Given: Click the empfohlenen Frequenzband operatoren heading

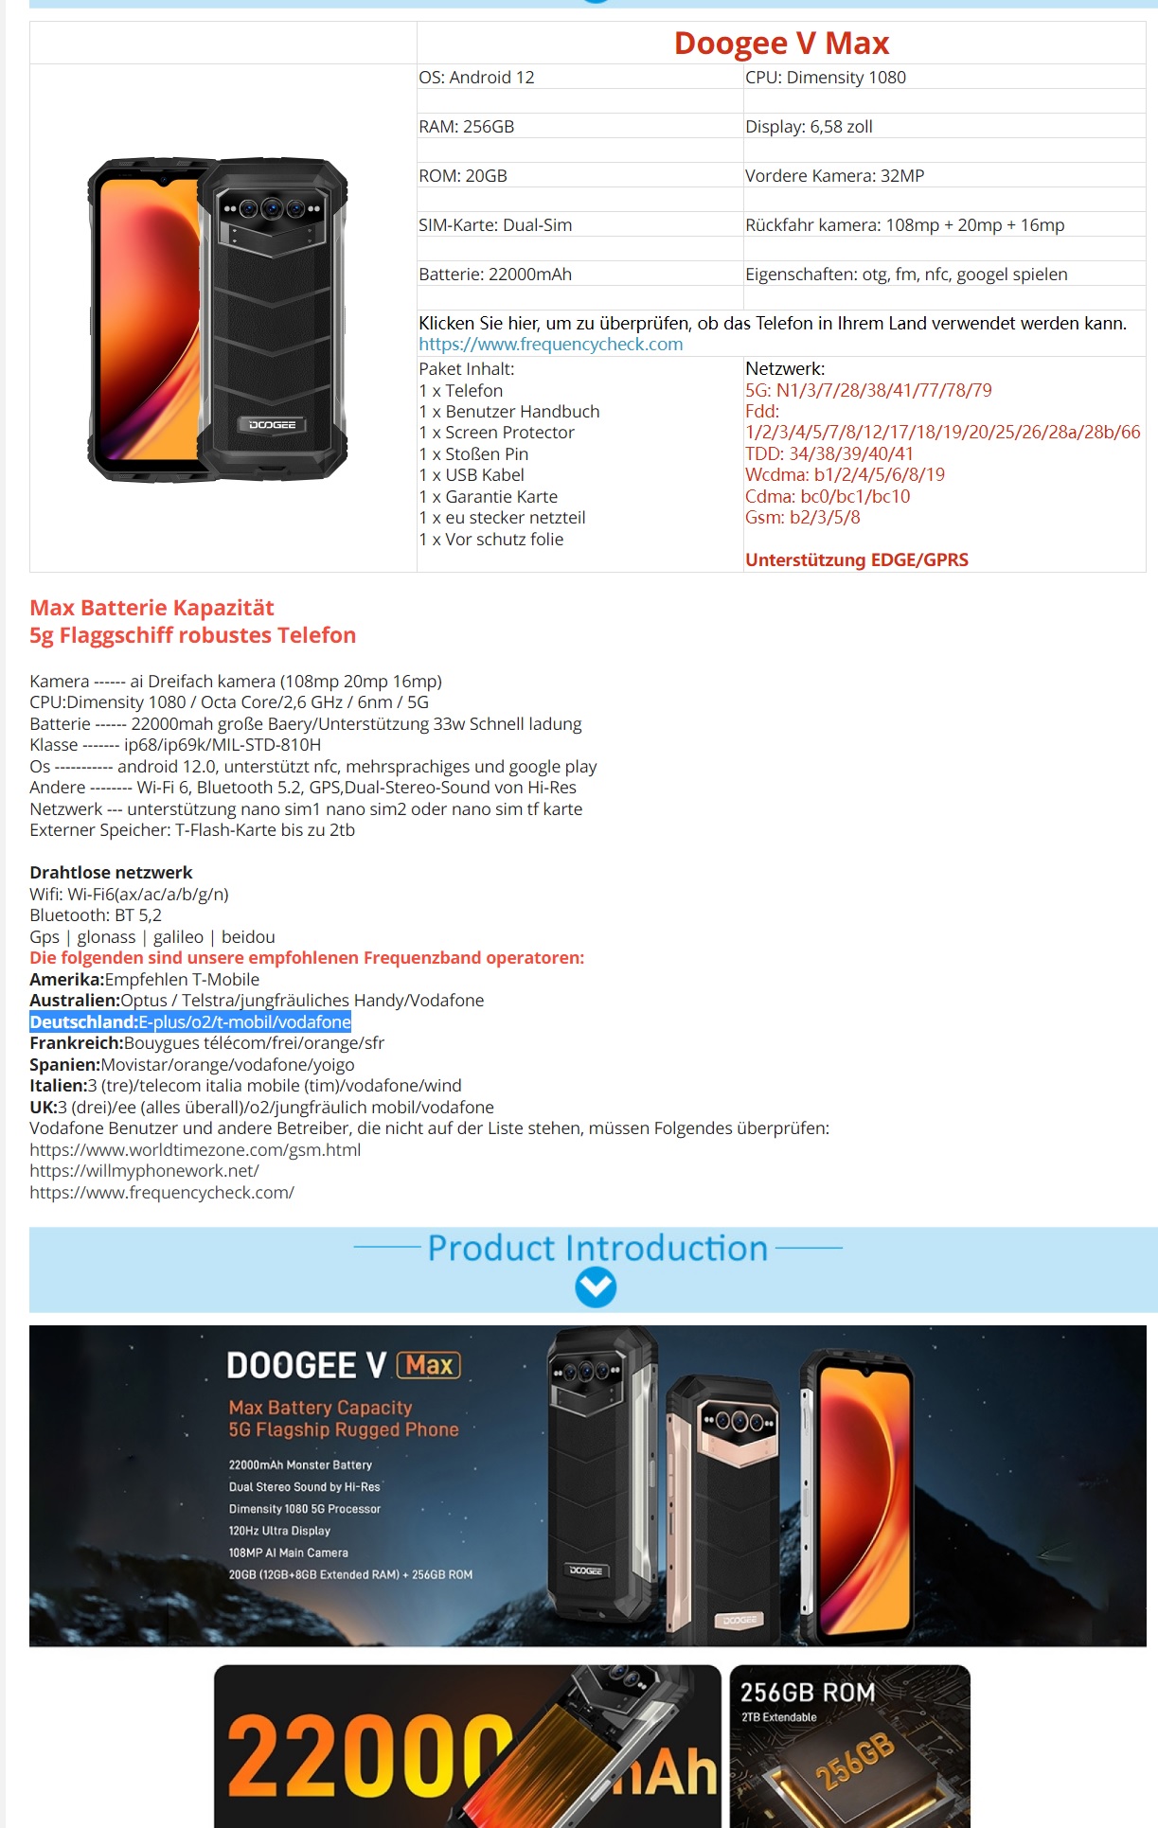Looking at the screenshot, I should 307,958.
